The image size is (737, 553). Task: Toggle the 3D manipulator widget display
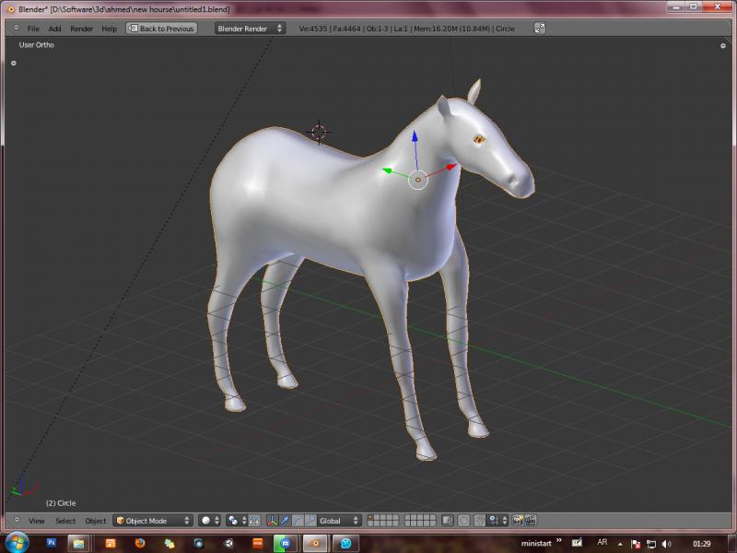272,521
